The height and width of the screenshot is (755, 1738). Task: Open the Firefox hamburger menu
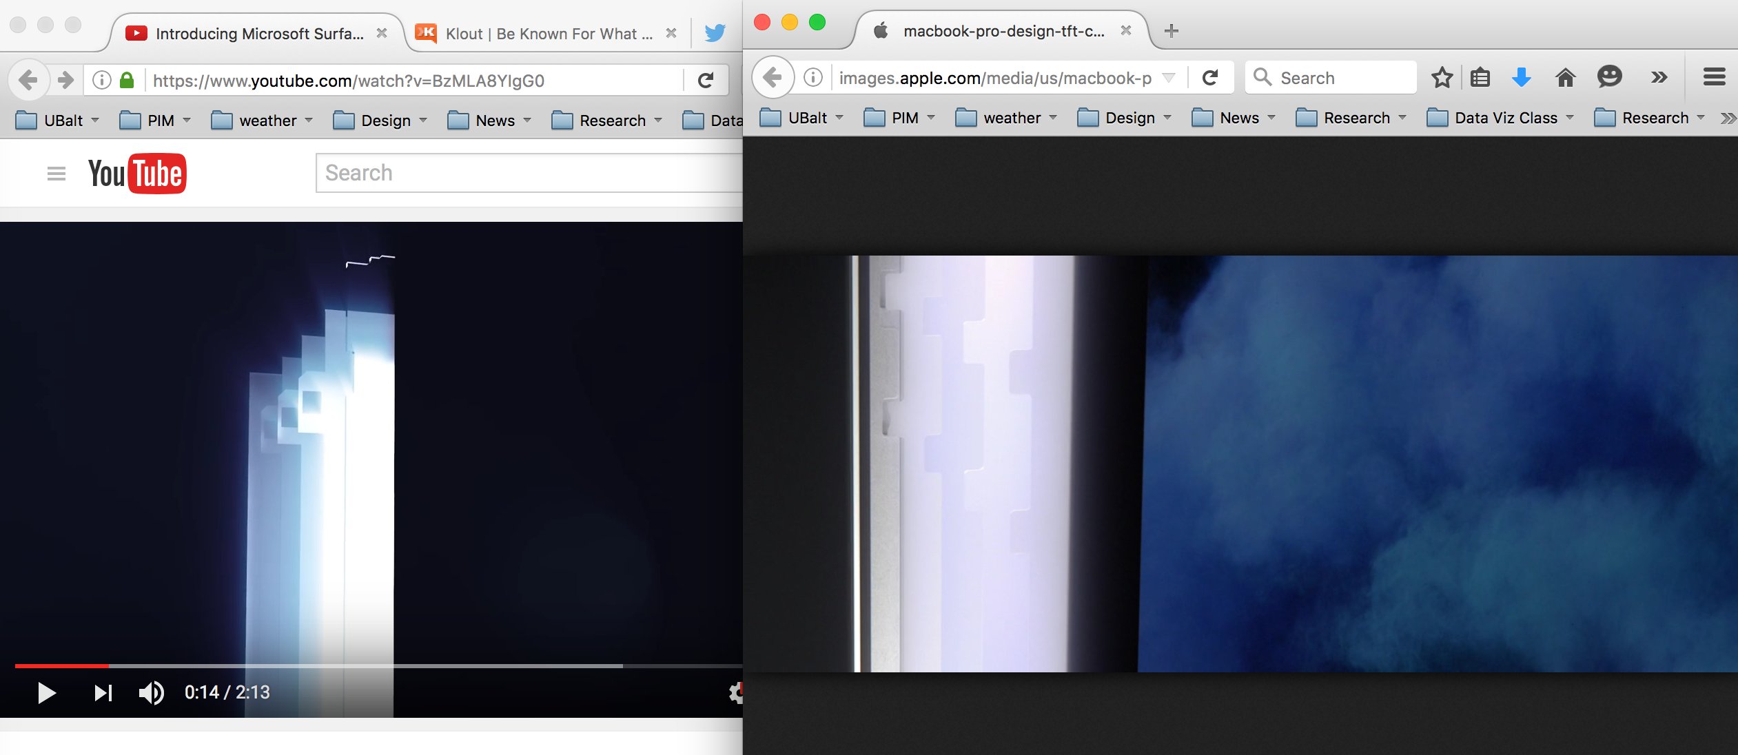tap(1714, 76)
